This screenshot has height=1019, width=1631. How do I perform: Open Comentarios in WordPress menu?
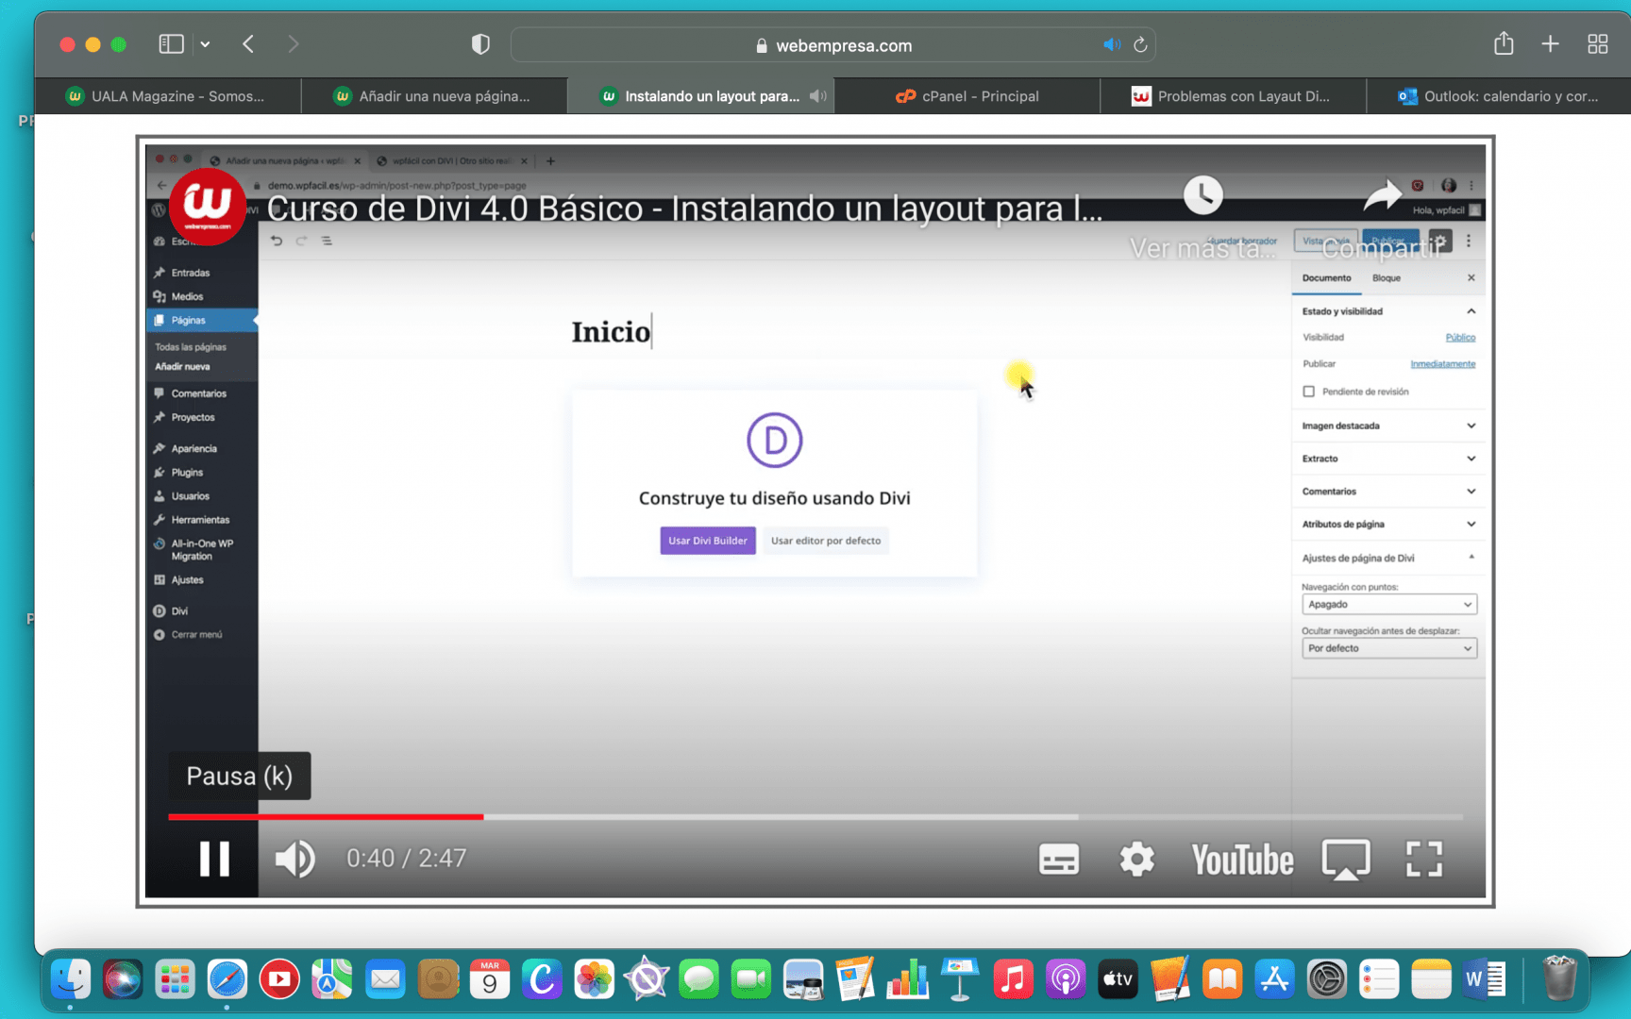[x=198, y=393]
